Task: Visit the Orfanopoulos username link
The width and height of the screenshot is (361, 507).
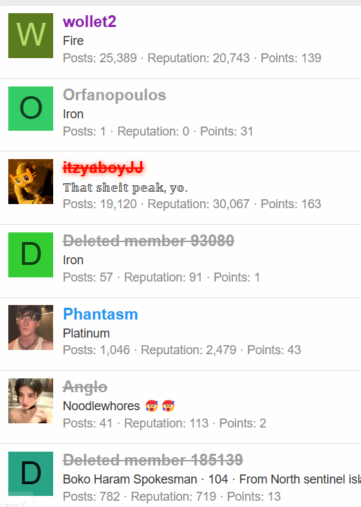Action: (115, 95)
